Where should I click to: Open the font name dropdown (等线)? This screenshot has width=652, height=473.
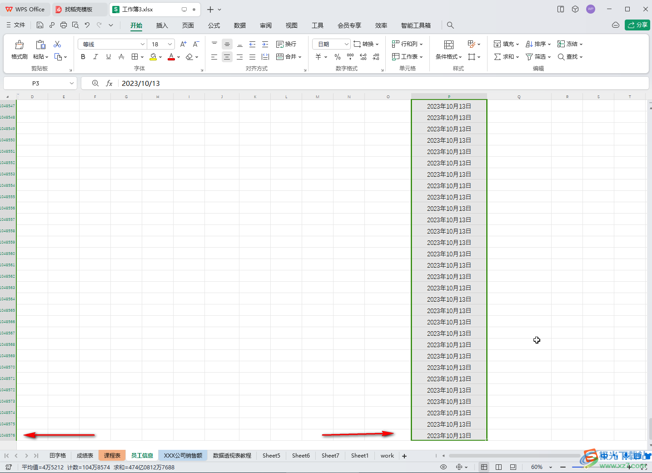coord(143,44)
